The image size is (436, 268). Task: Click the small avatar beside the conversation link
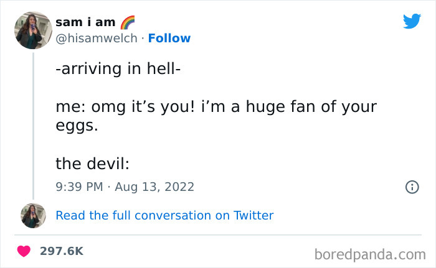click(x=33, y=215)
